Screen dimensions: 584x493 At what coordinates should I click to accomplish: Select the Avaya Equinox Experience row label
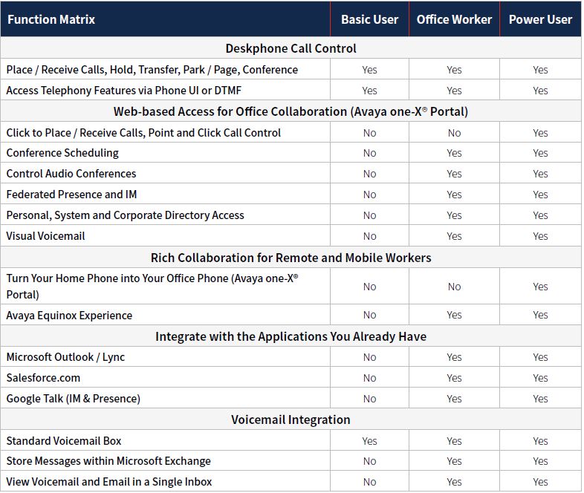click(x=69, y=316)
